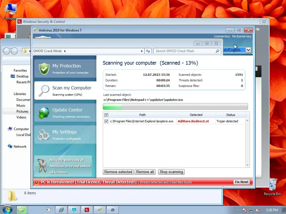The height and width of the screenshot is (214, 286).
Task: Expand the GMOD Crack Mods address dropdown
Action: tap(142, 51)
